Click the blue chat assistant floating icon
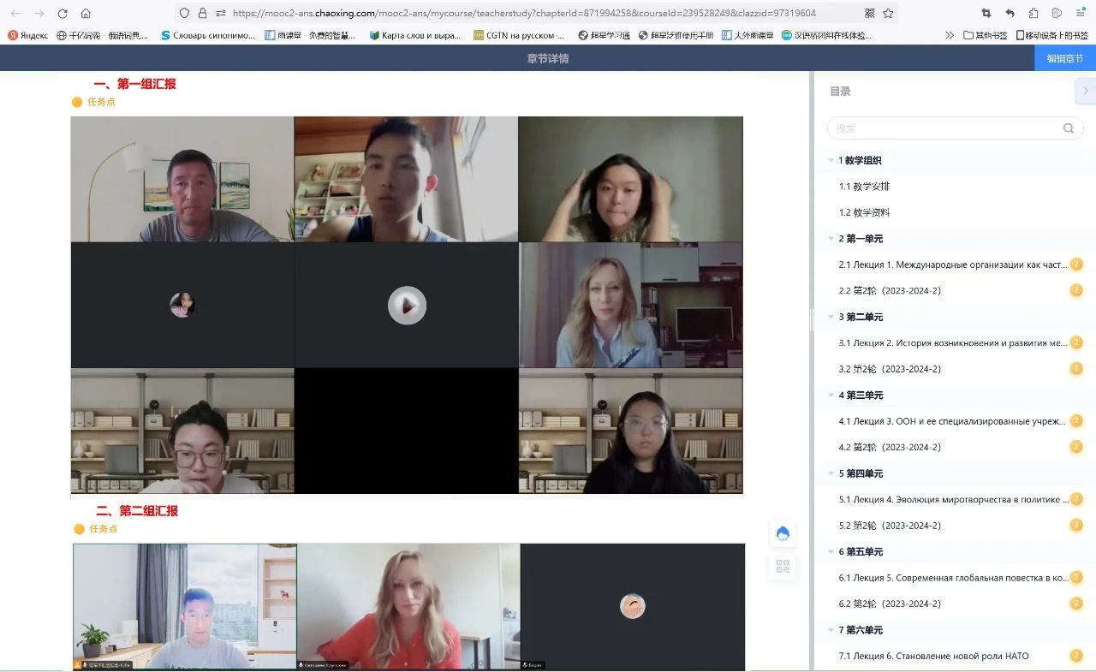 point(782,533)
